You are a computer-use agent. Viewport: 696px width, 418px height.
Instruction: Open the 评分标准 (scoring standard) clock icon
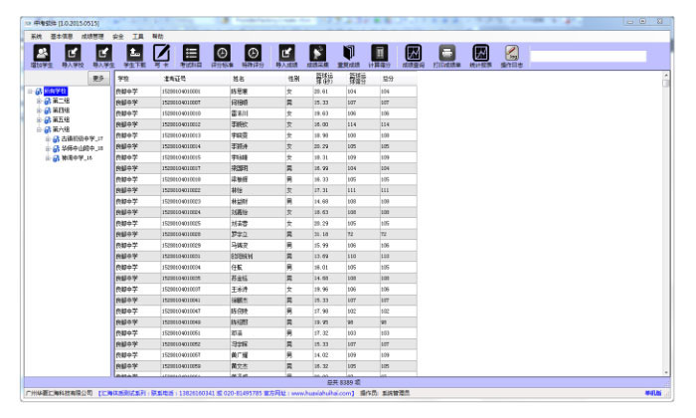click(224, 55)
